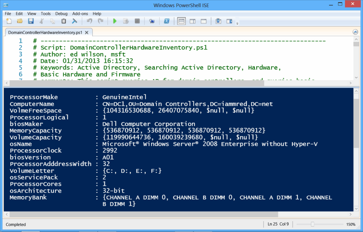This screenshot has width=363, height=232.
Task: Launch PowerShell.exe via its toolbar icon
Action: click(167, 21)
